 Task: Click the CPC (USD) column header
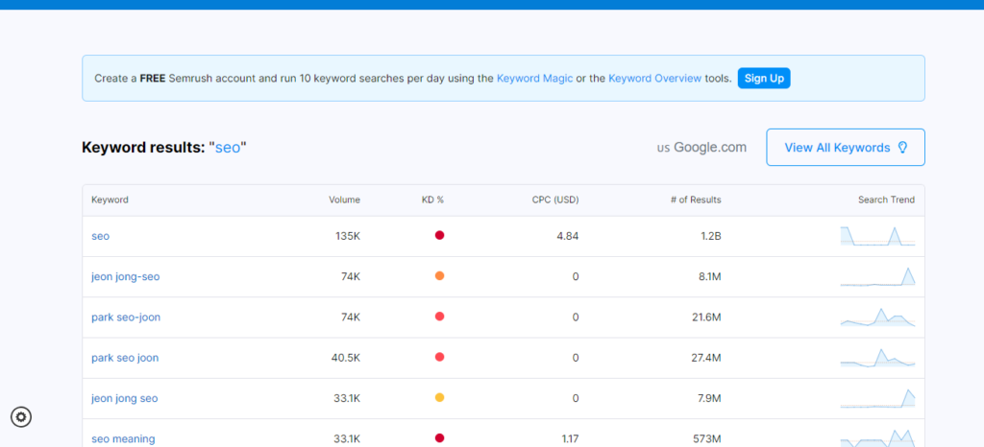pyautogui.click(x=555, y=200)
